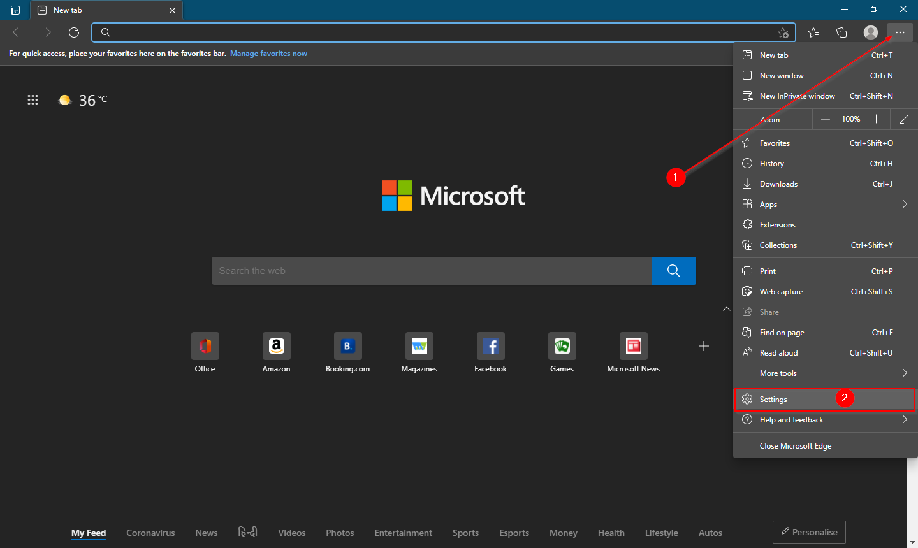This screenshot has width=918, height=548.
Task: Select the News feed tab
Action: (207, 533)
